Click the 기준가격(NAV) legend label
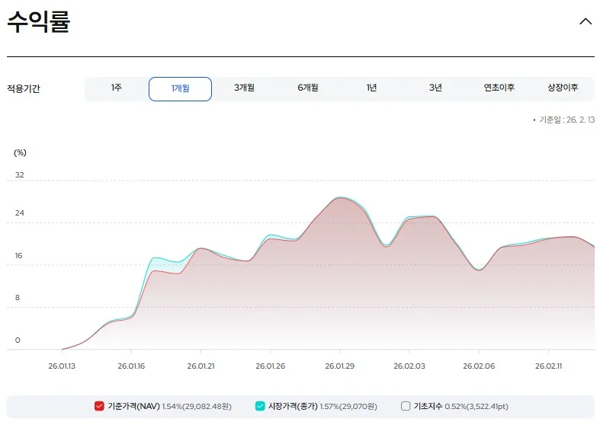The width and height of the screenshot is (600, 422). point(133,406)
